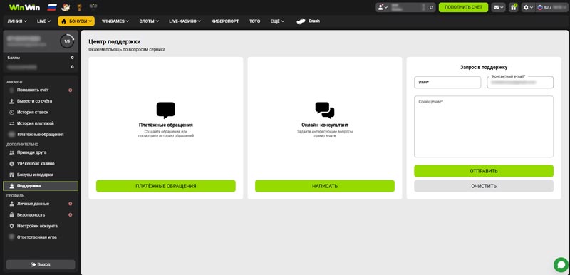Click the WinWin logo
This screenshot has width=570, height=275.
tap(24, 7)
